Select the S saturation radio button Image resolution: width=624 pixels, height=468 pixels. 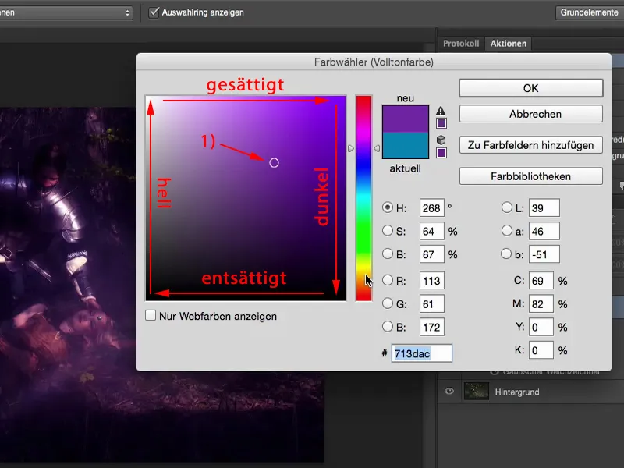click(x=387, y=231)
